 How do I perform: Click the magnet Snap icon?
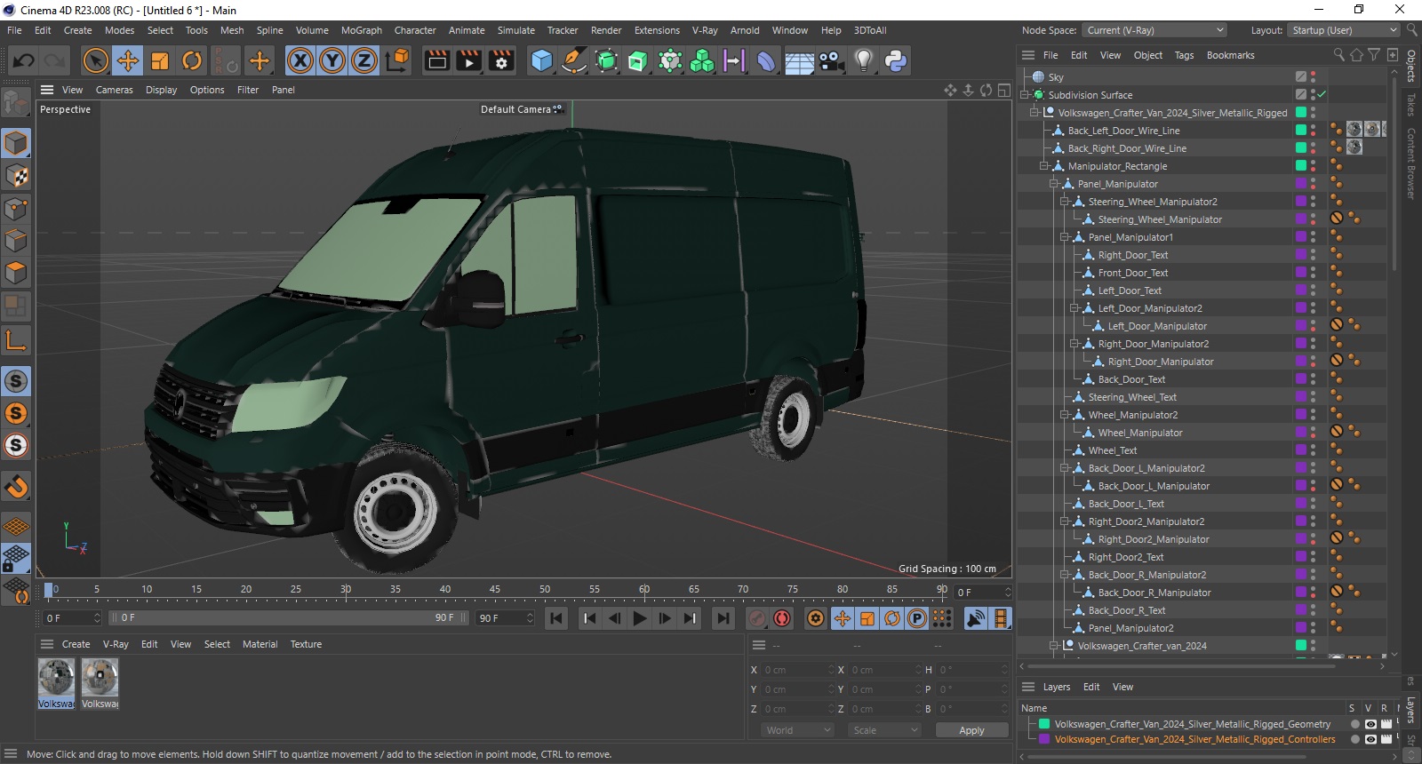16,486
